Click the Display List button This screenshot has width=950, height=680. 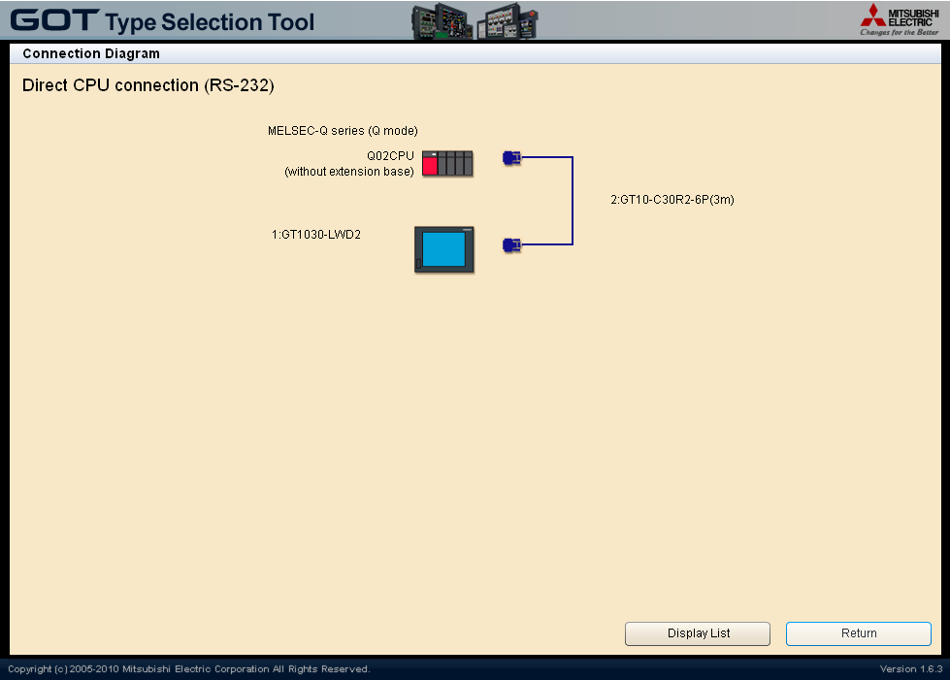698,633
